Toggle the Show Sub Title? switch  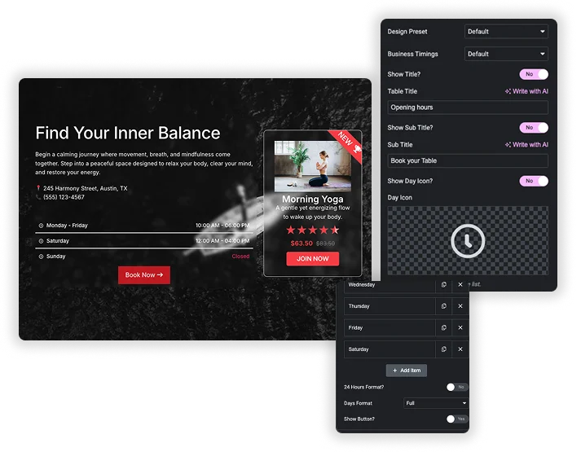[x=534, y=127]
